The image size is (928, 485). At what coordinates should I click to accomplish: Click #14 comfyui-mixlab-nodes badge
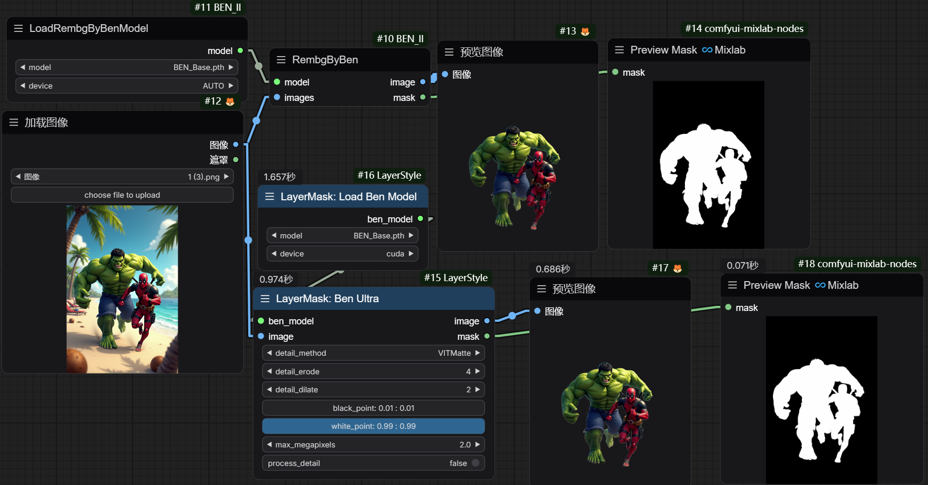(744, 29)
